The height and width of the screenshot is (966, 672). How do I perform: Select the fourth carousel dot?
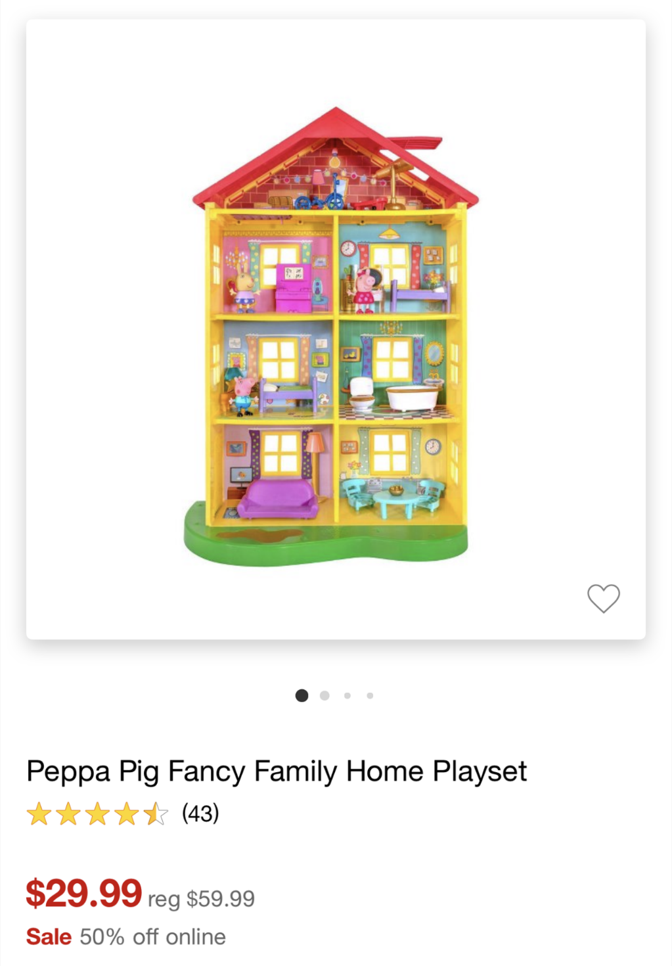[x=370, y=695]
